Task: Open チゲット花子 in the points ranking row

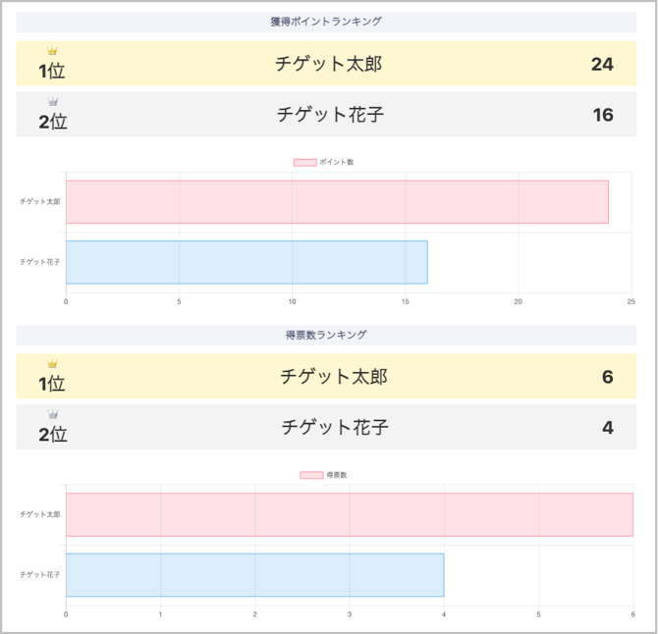Action: click(328, 115)
